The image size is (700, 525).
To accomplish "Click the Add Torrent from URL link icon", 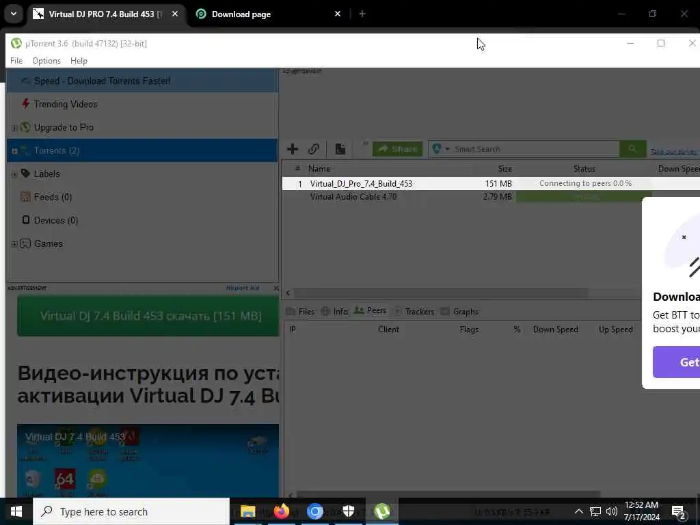I will coord(314,149).
